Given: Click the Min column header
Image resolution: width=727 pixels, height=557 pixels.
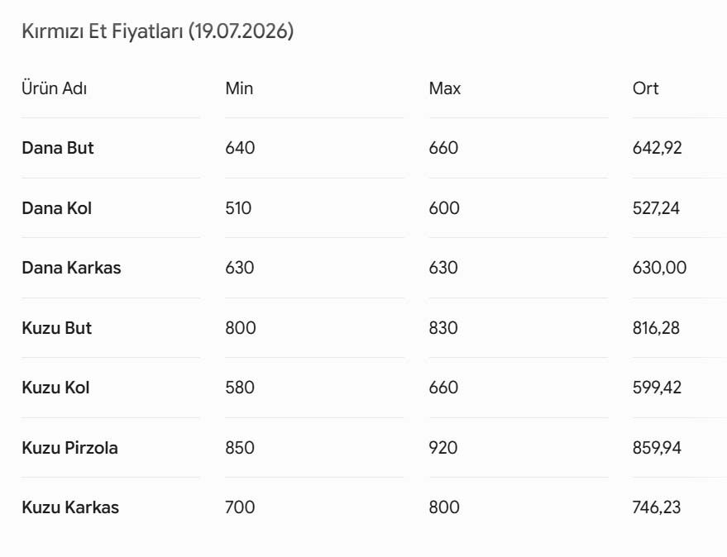Looking at the screenshot, I should click(x=239, y=88).
